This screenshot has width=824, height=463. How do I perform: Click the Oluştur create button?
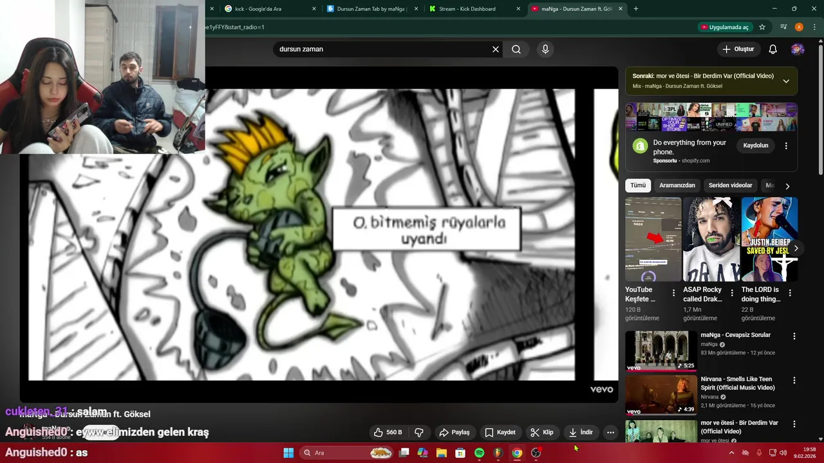click(x=738, y=49)
